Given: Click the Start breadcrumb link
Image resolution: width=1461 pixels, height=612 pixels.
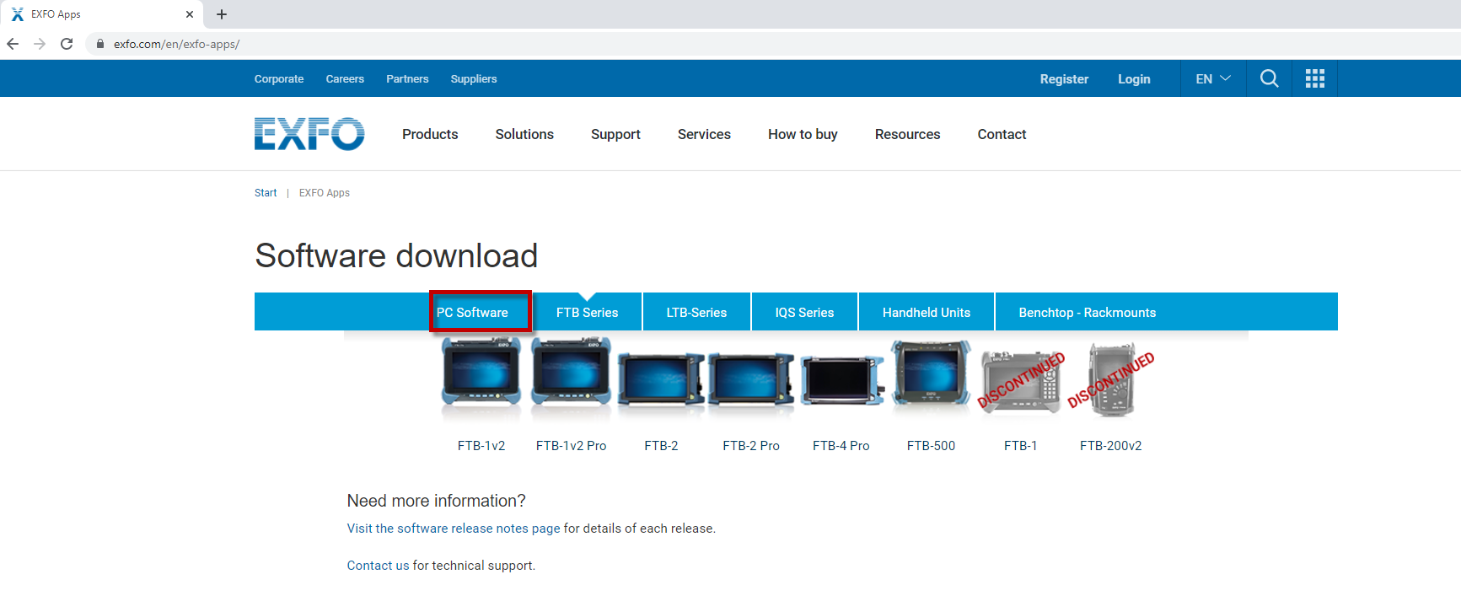Looking at the screenshot, I should click(266, 193).
